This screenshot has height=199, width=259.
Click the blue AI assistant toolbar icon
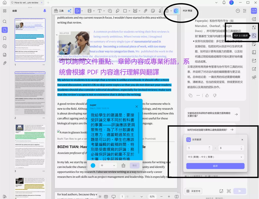(x=176, y=11)
